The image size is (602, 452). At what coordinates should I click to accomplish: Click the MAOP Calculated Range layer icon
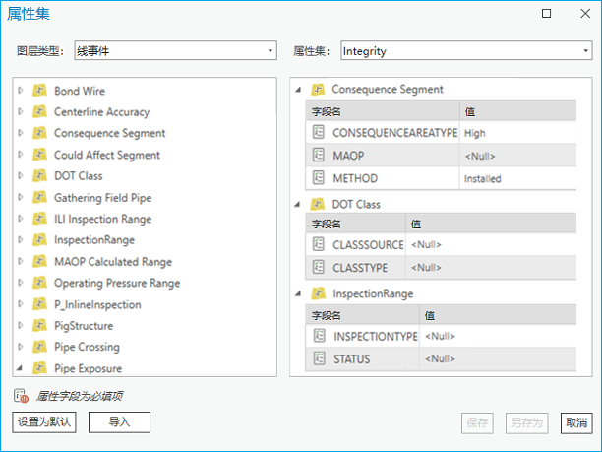point(39,261)
